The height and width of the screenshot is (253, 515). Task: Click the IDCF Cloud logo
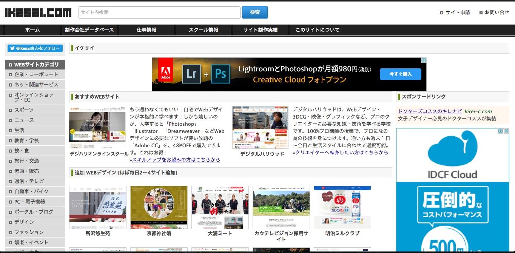[x=452, y=154]
